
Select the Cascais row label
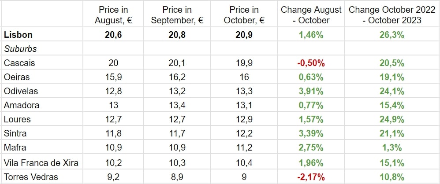click(x=19, y=63)
